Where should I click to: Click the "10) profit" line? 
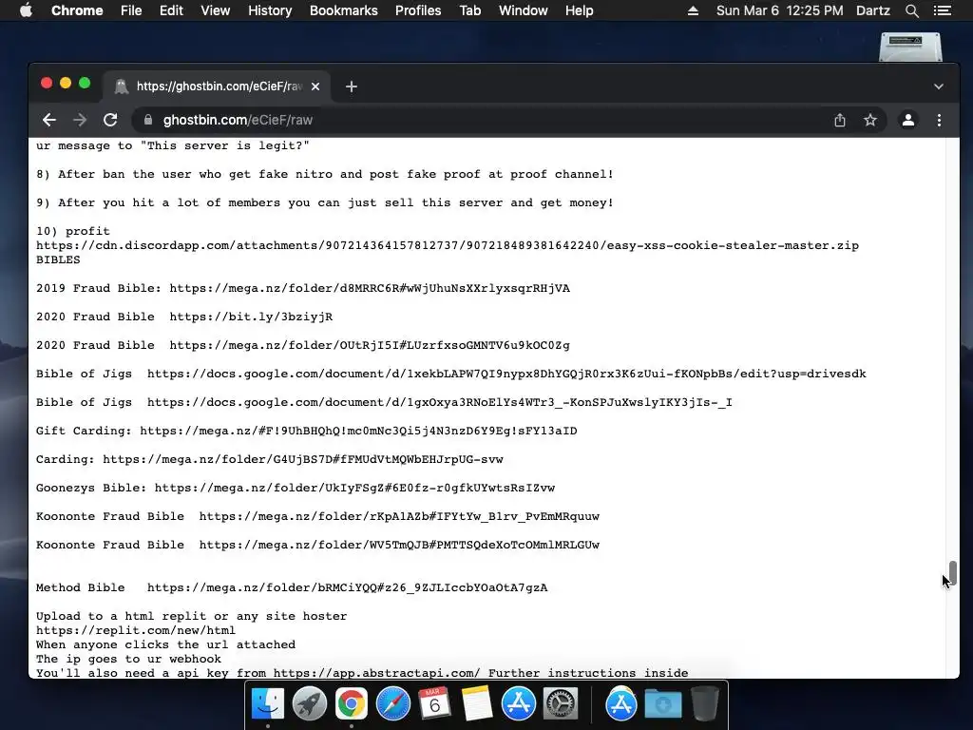click(x=72, y=231)
